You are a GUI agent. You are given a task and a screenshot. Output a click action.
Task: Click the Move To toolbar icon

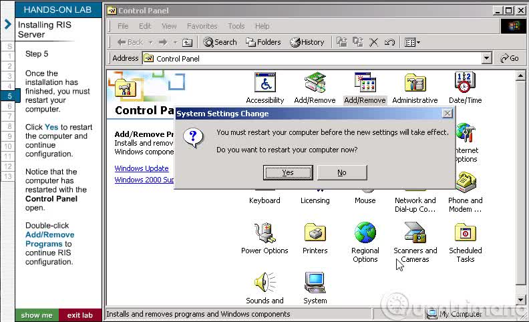pos(342,42)
